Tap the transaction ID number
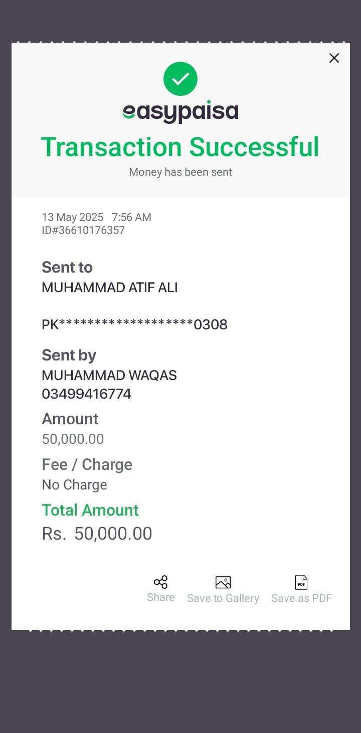Screen dimensions: 361x733 tap(83, 230)
